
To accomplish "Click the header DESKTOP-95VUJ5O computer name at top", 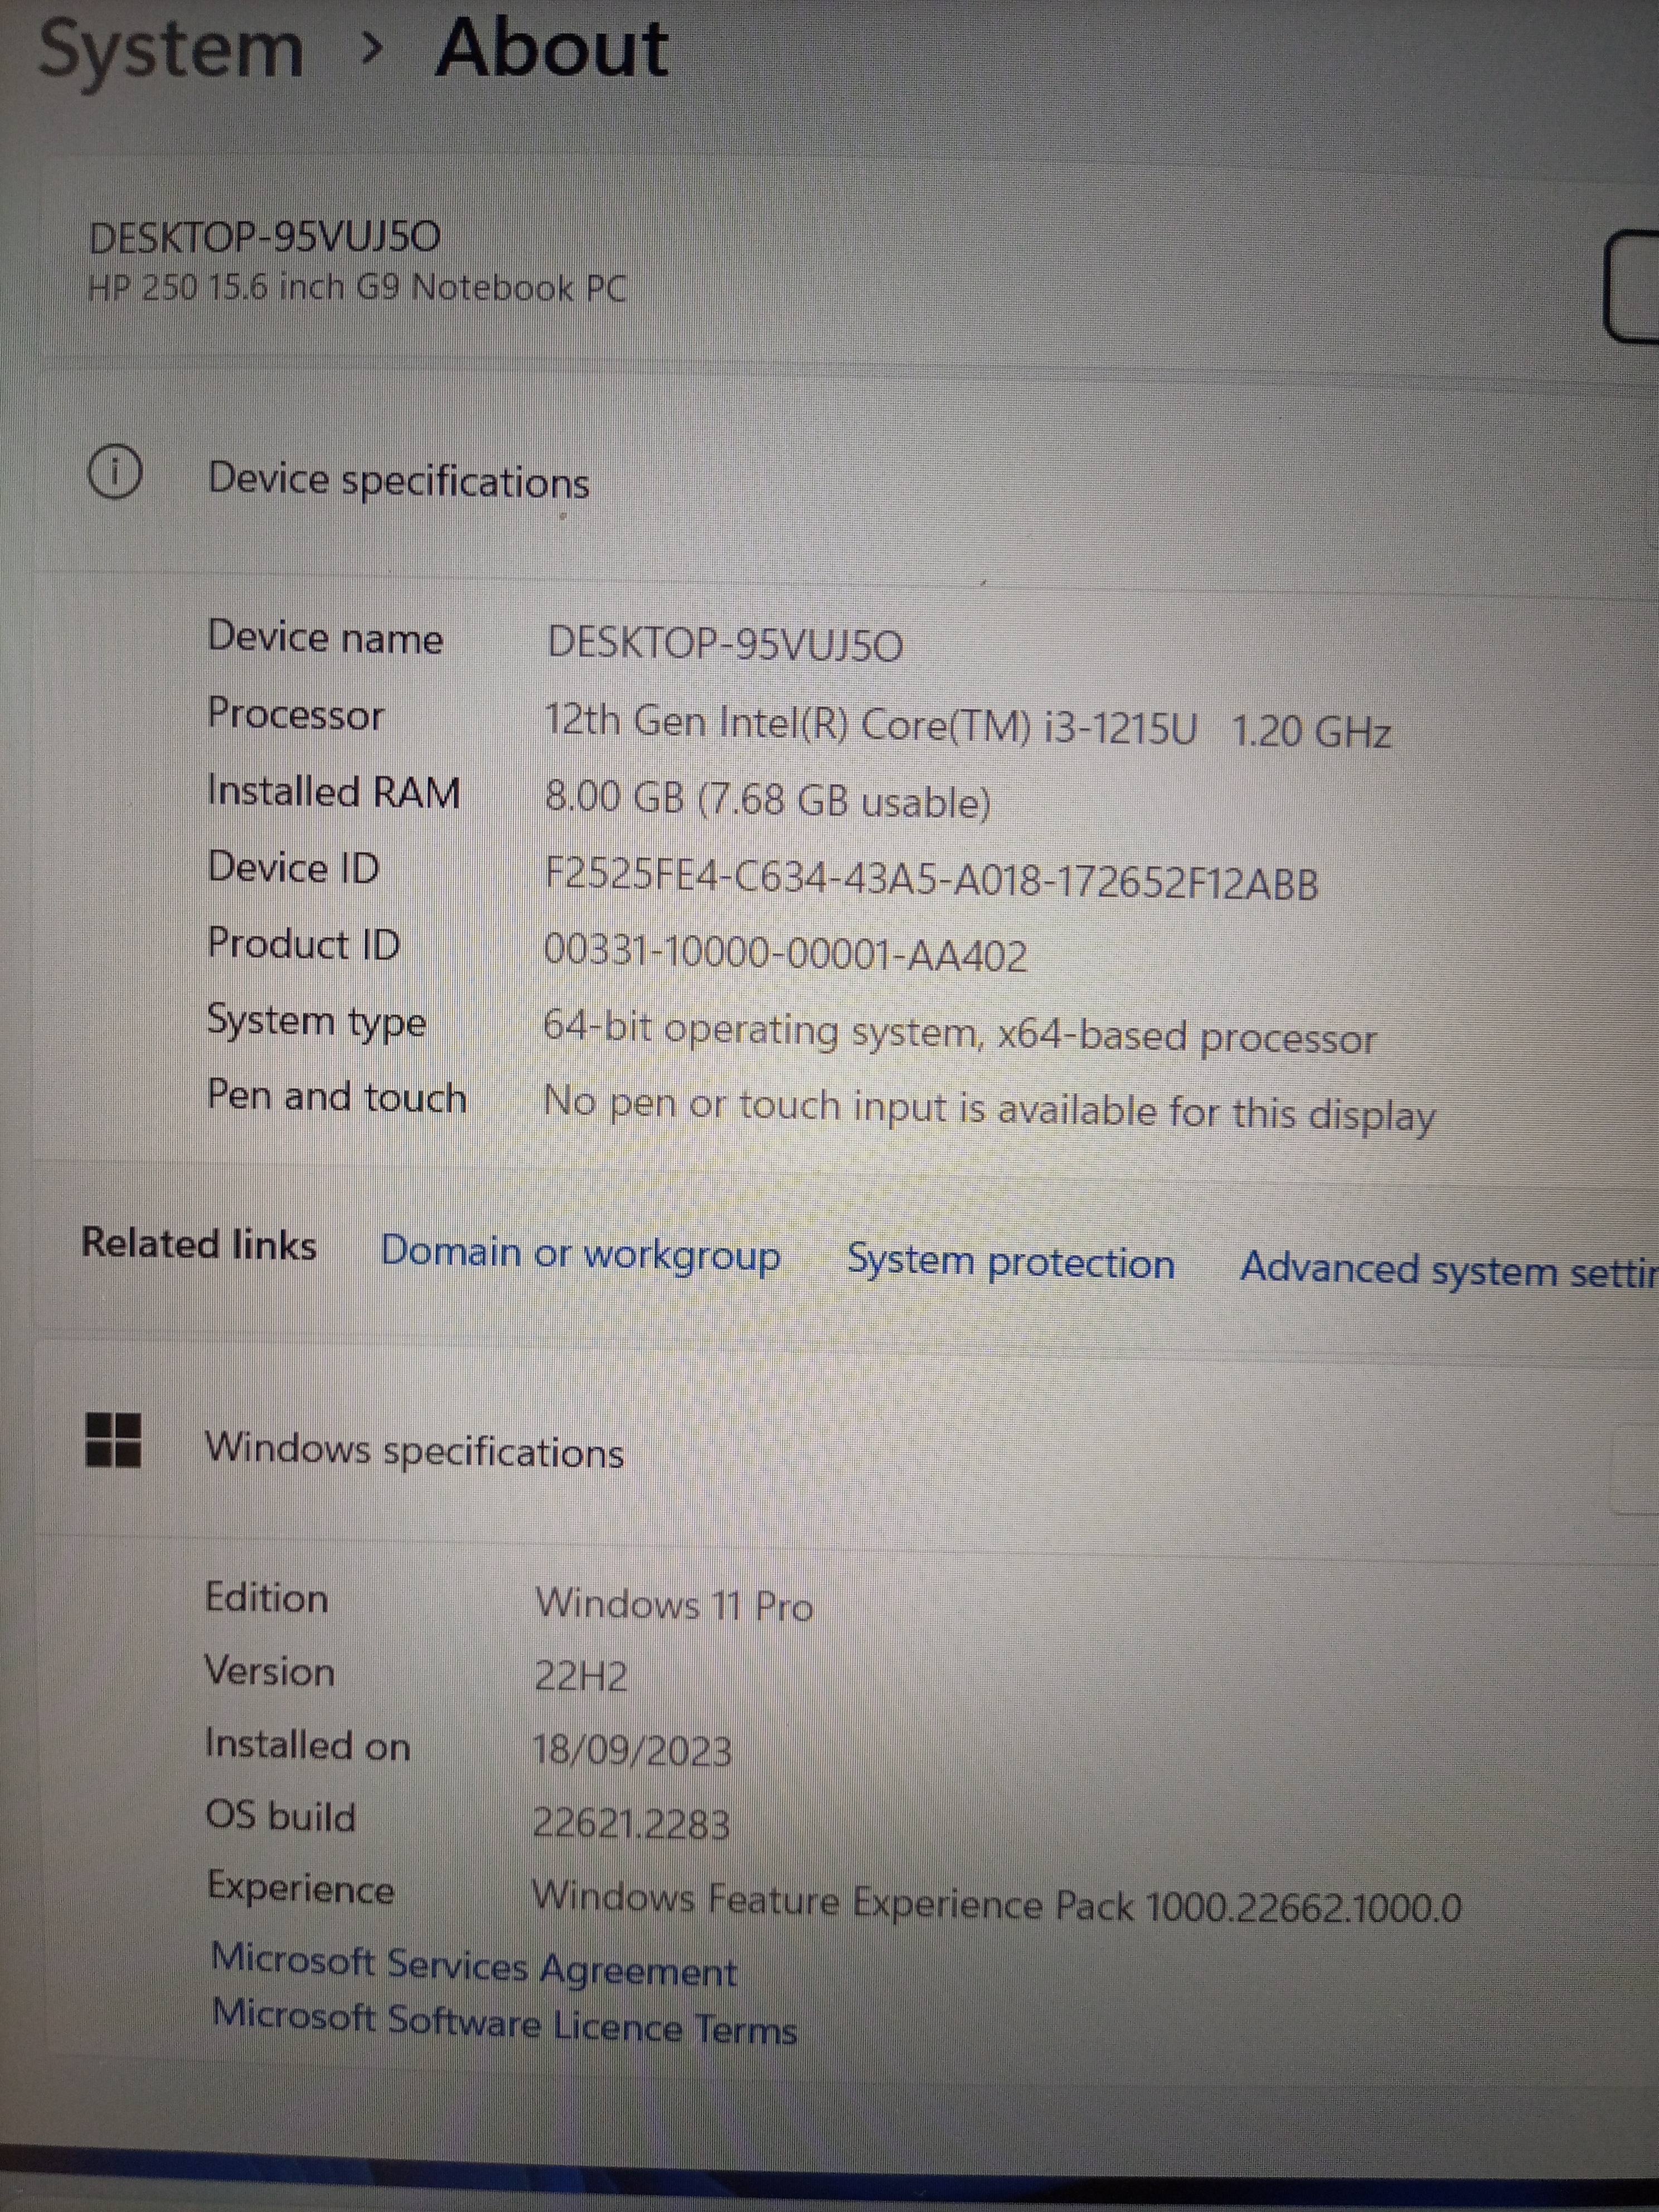I will [x=264, y=237].
